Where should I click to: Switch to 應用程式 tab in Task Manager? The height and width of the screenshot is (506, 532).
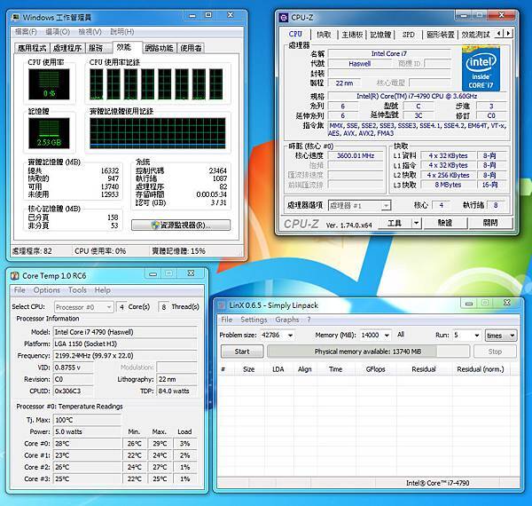[x=32, y=48]
